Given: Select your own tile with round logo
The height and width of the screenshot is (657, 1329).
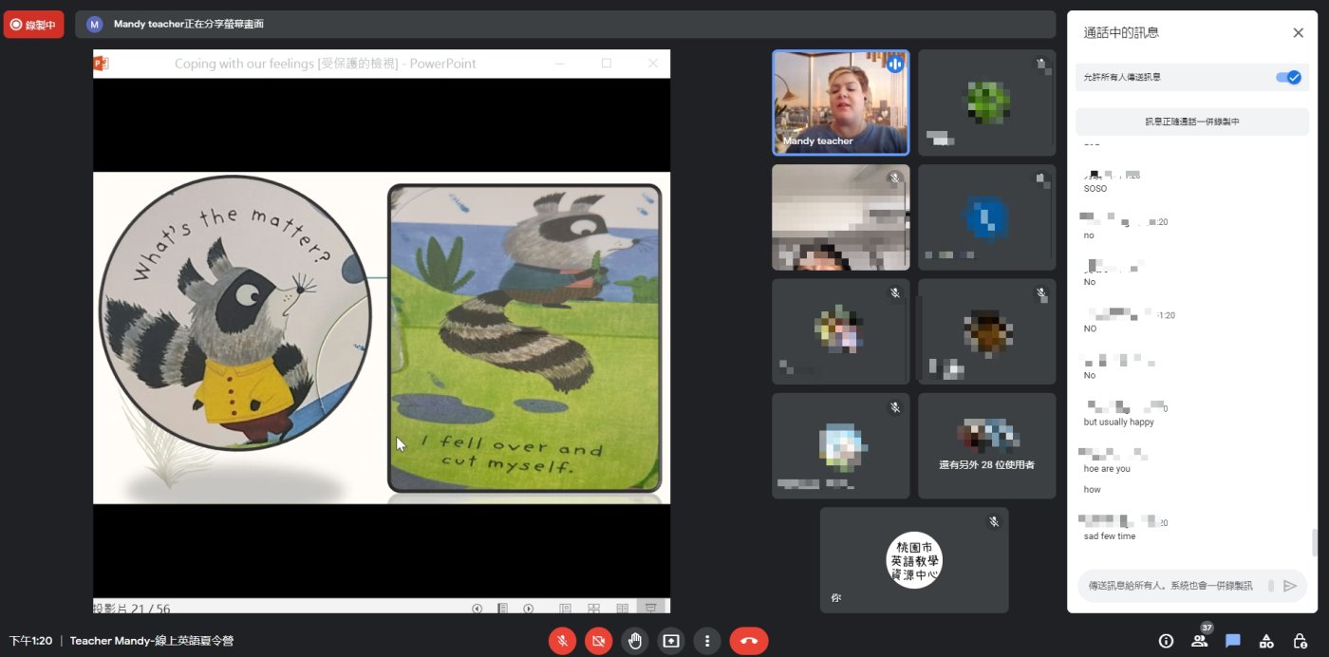Looking at the screenshot, I should tap(914, 560).
